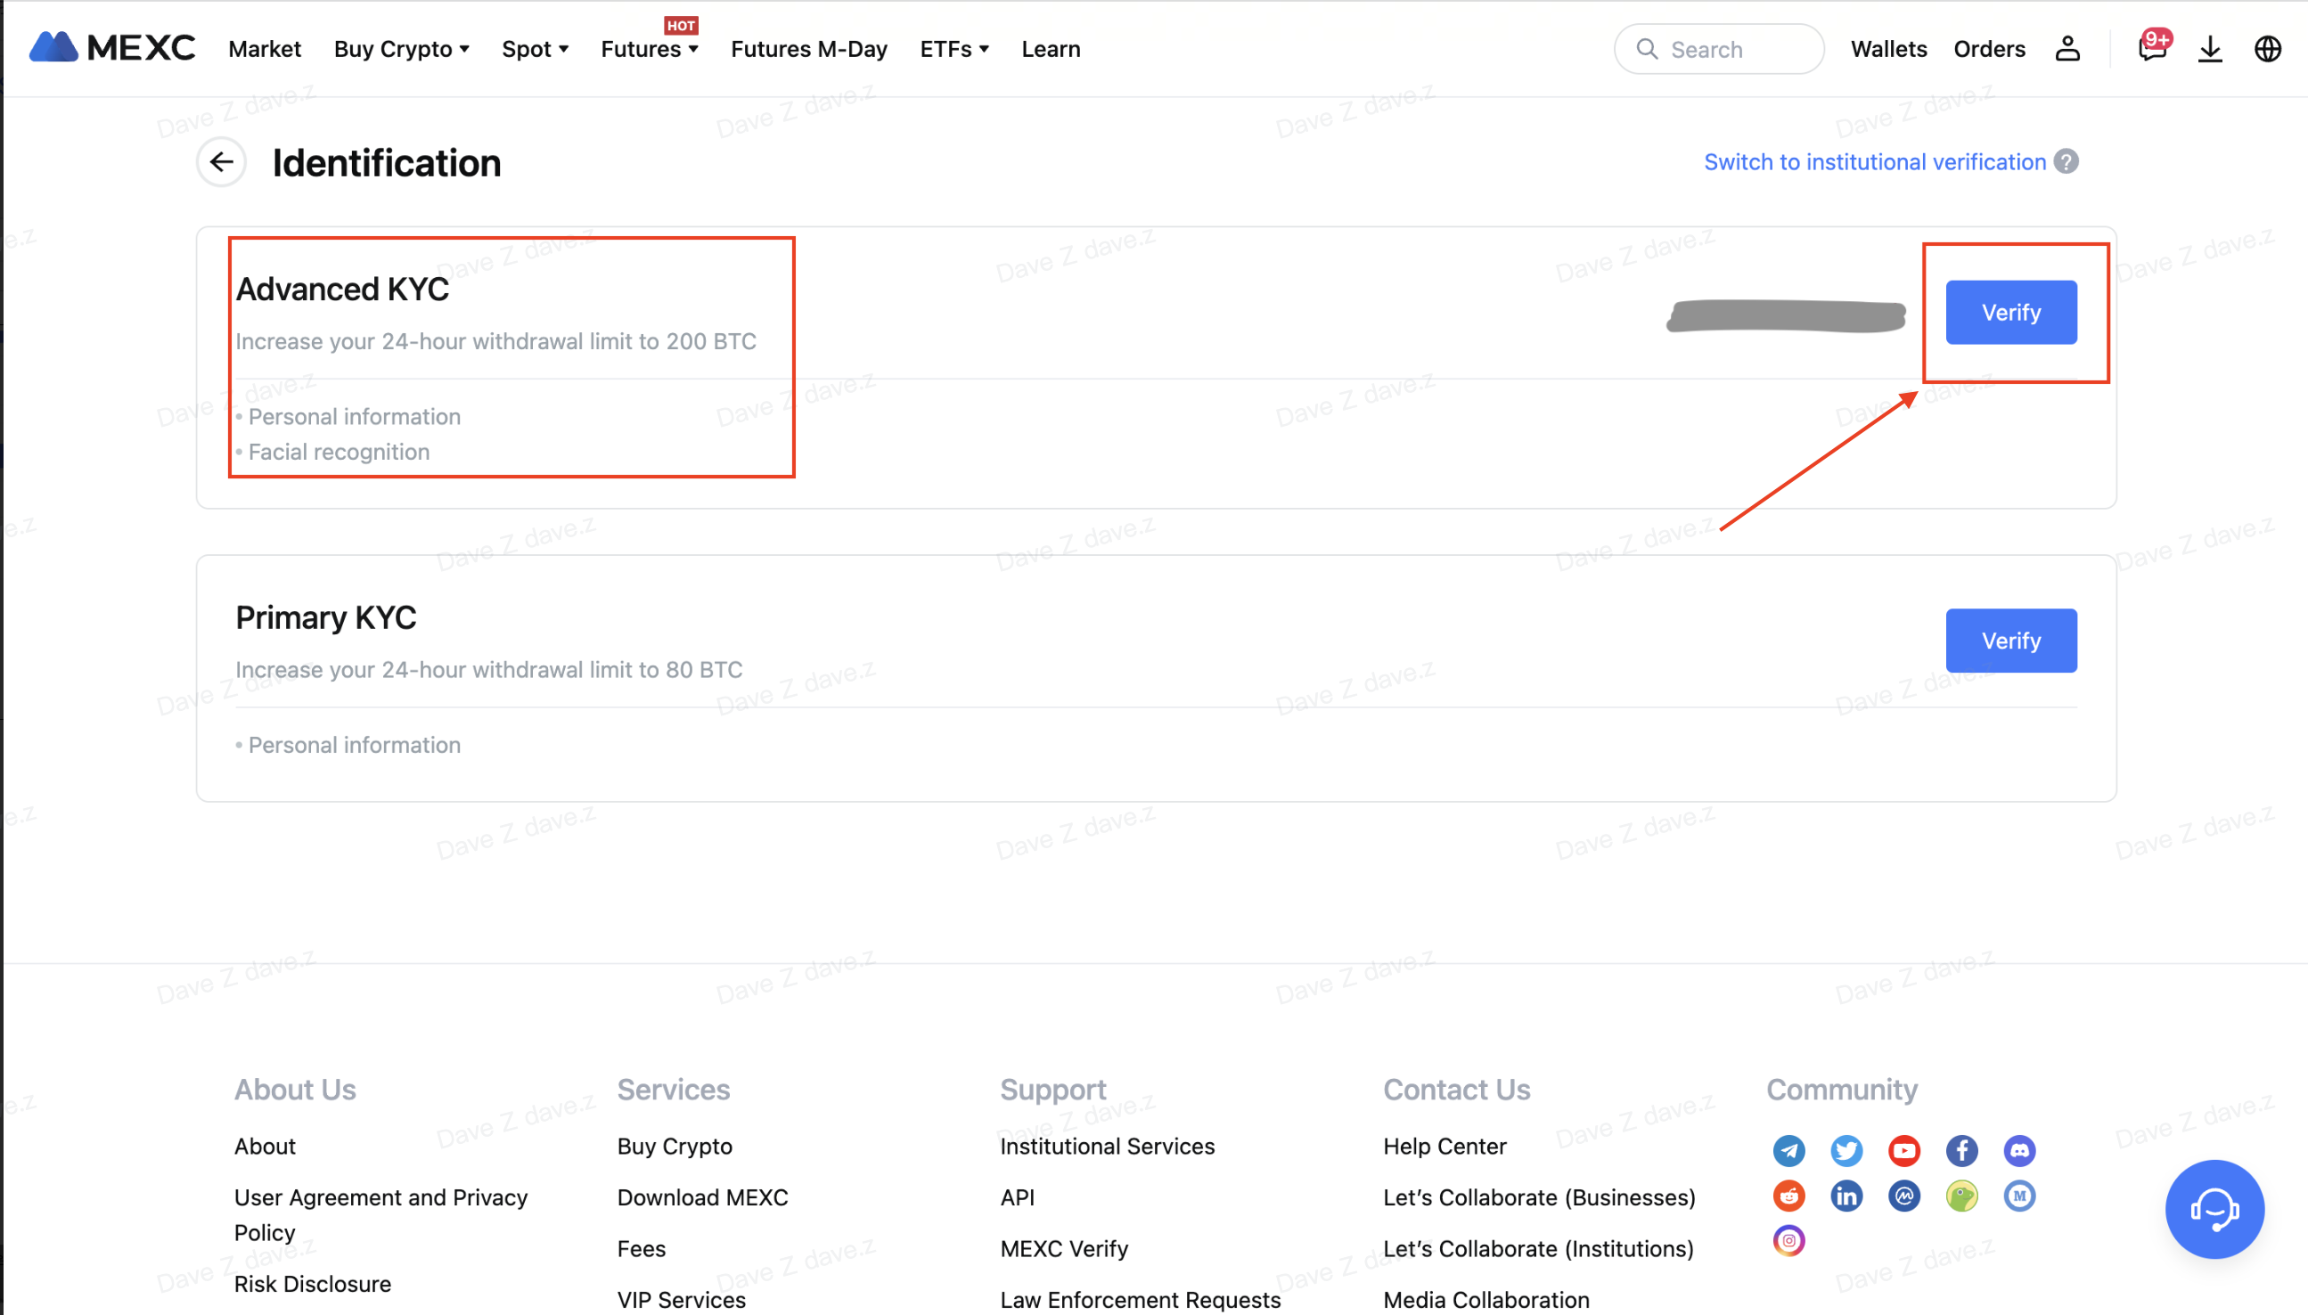Open Wallets in the top bar
2308x1315 pixels.
tap(1888, 49)
